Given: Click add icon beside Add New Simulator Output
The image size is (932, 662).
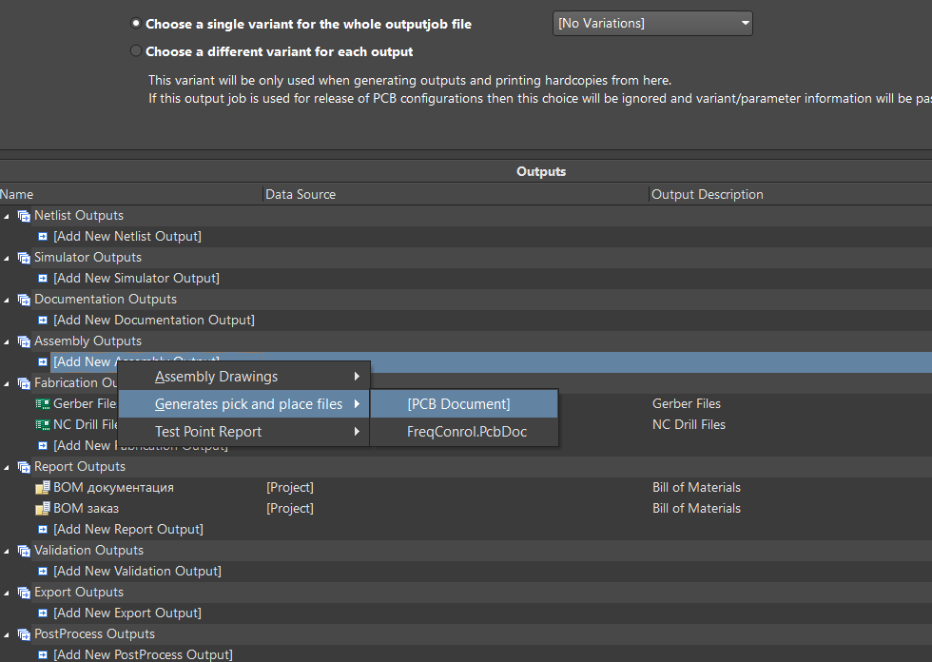Looking at the screenshot, I should [43, 278].
